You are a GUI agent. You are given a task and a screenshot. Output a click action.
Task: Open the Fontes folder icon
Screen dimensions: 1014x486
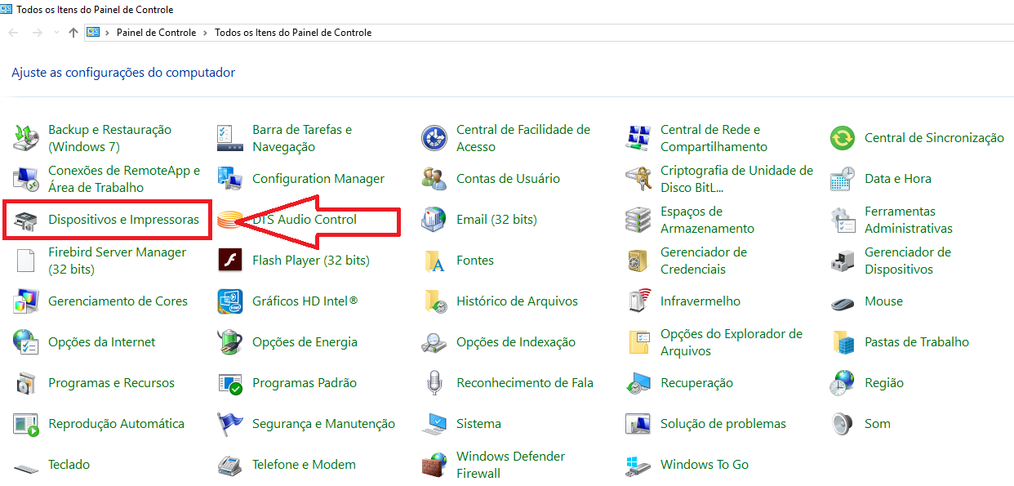pos(434,261)
